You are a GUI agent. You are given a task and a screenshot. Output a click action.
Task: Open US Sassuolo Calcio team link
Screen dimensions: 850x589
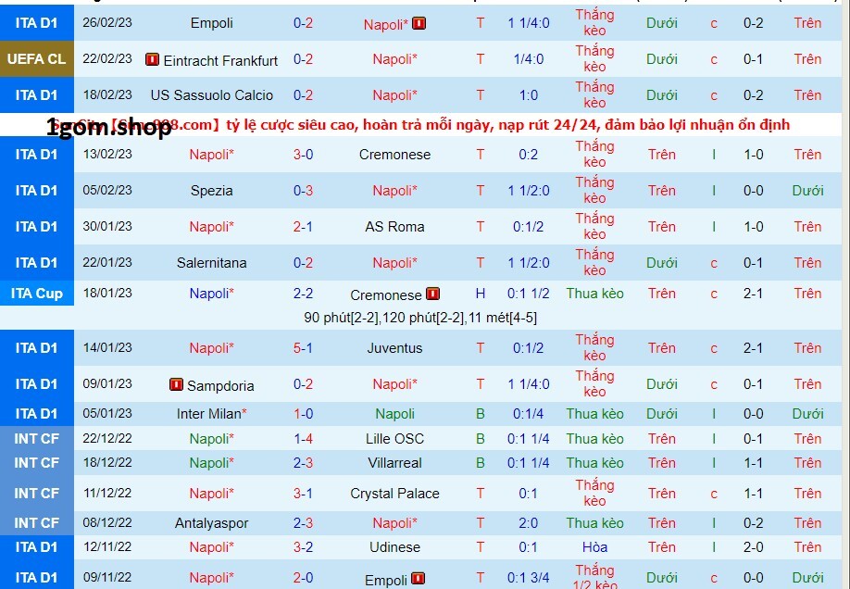tap(211, 95)
